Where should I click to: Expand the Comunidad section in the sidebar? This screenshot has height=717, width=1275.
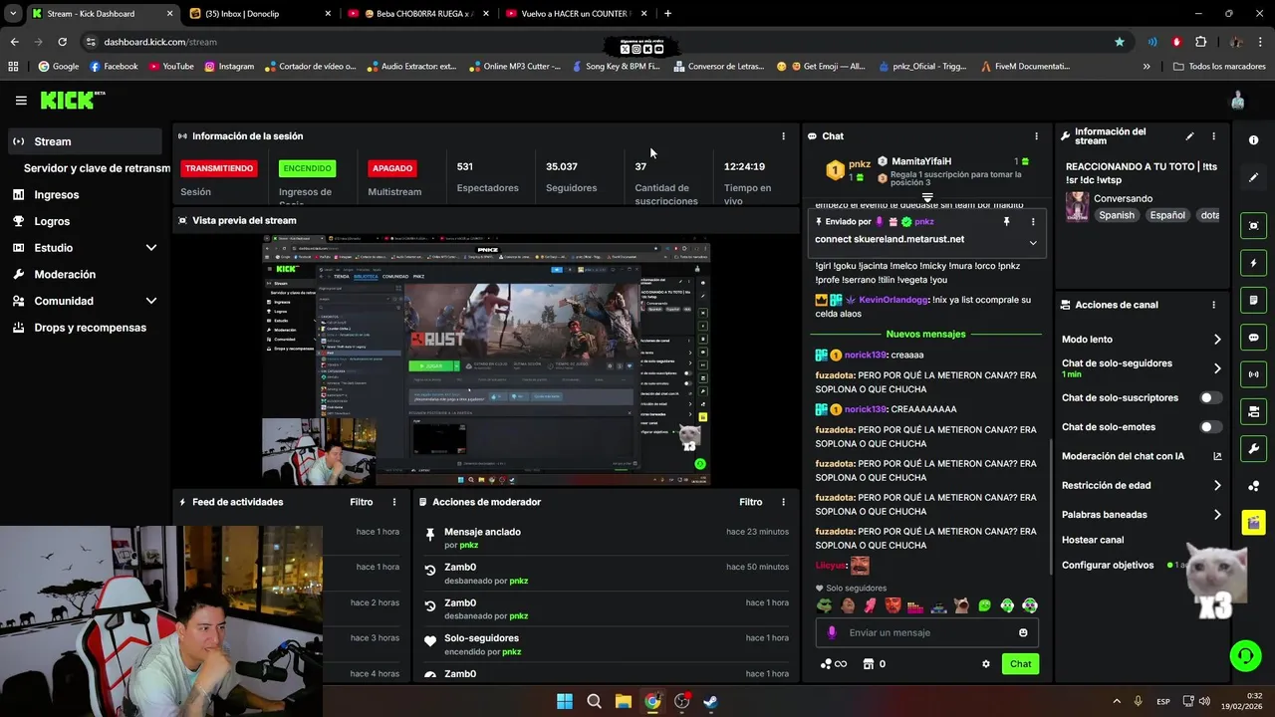coord(151,301)
